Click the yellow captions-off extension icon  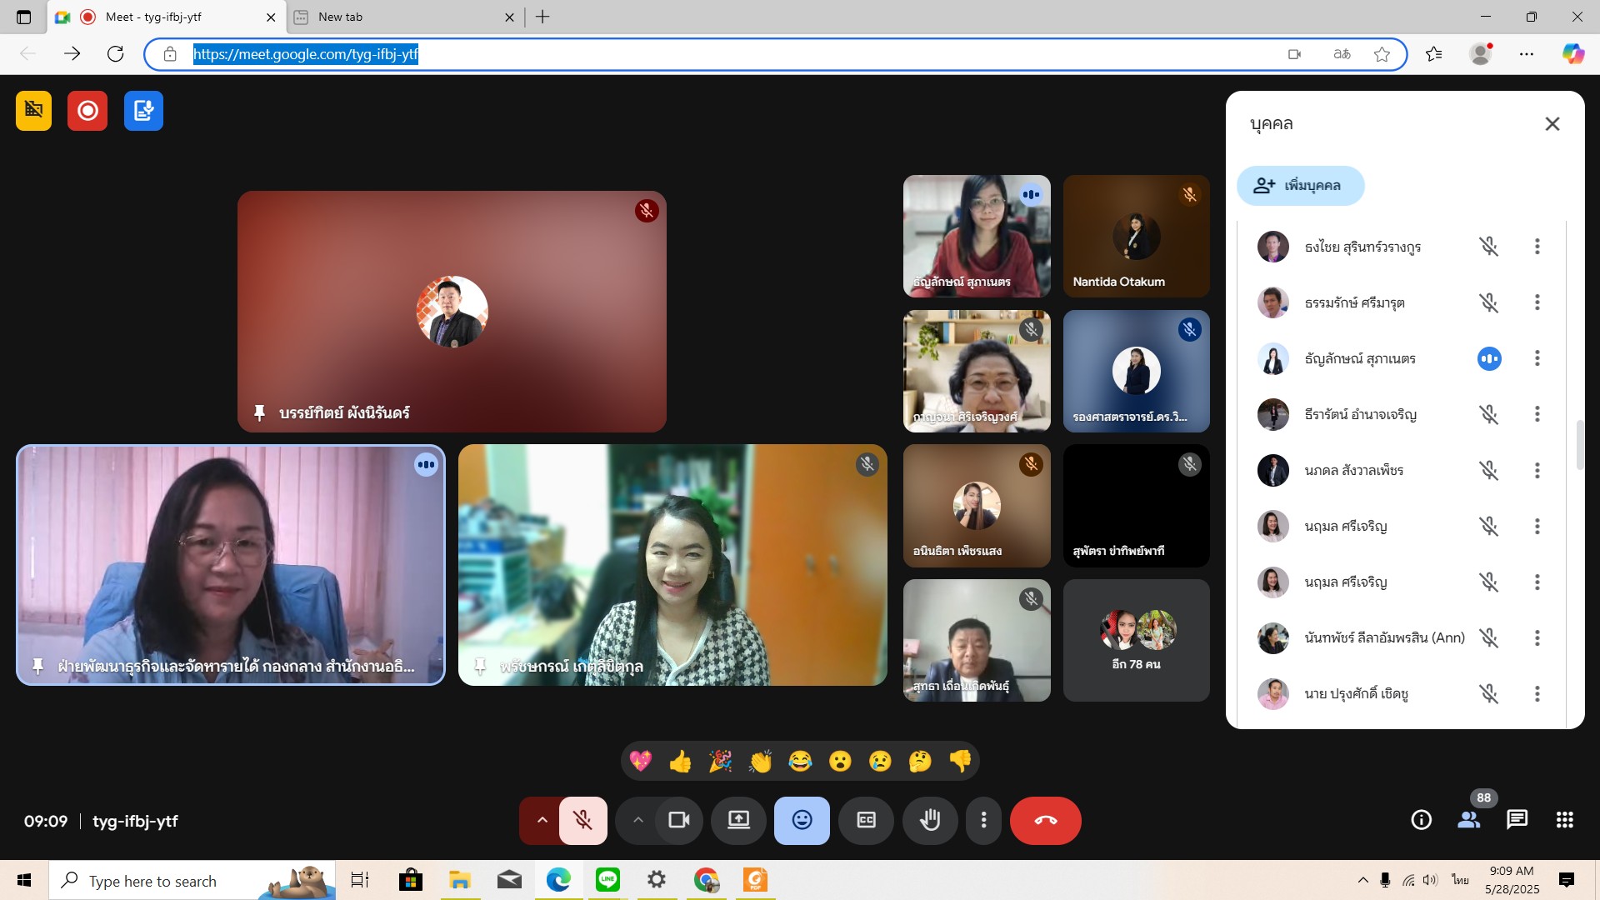pos(33,111)
